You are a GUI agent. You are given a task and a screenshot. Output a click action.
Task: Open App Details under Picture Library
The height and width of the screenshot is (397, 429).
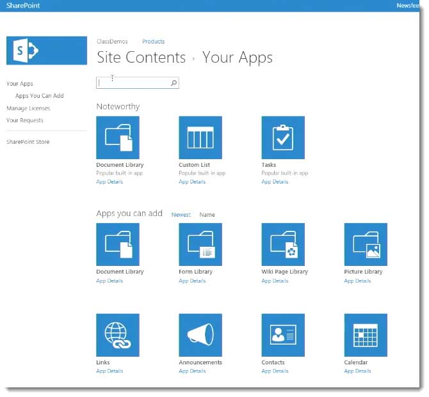357,281
